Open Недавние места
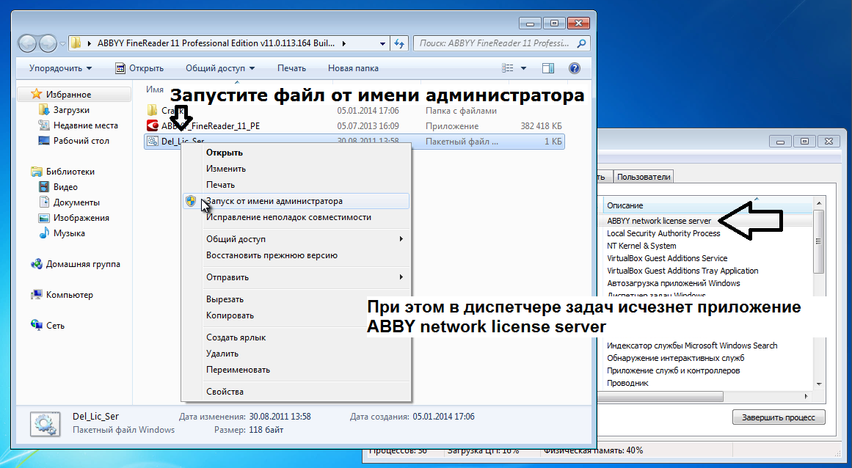 pos(85,125)
